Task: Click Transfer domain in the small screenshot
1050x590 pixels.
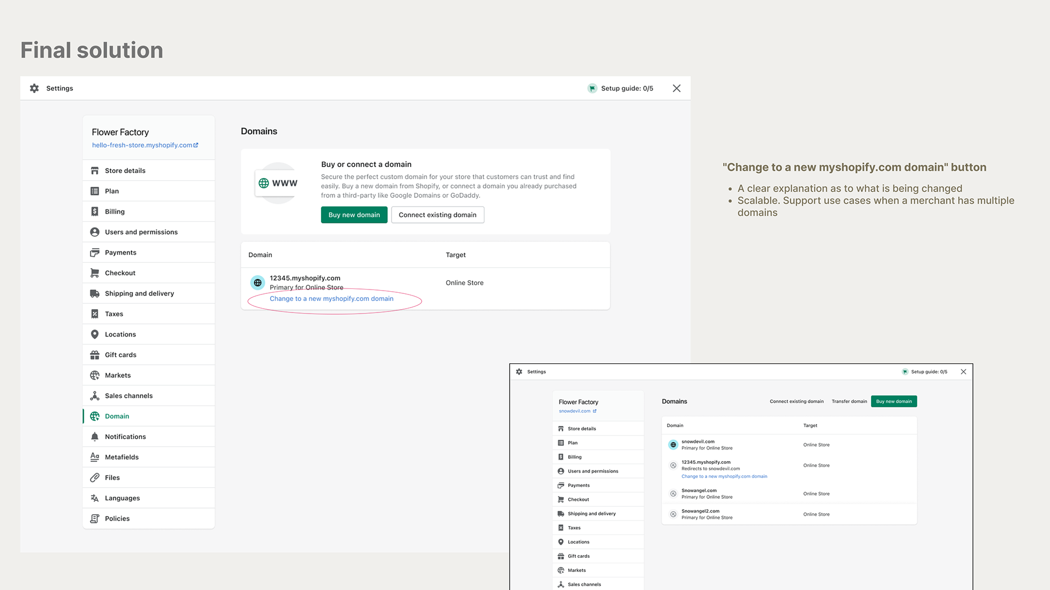Action: tap(849, 402)
